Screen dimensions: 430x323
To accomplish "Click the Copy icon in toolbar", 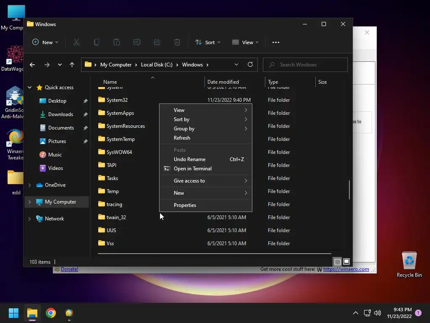I will coord(97,42).
